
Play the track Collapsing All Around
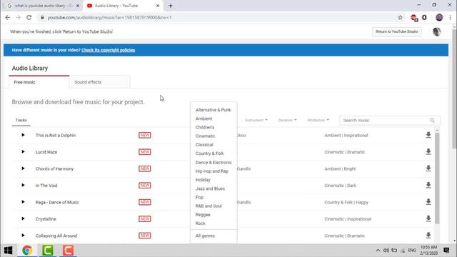click(23, 236)
